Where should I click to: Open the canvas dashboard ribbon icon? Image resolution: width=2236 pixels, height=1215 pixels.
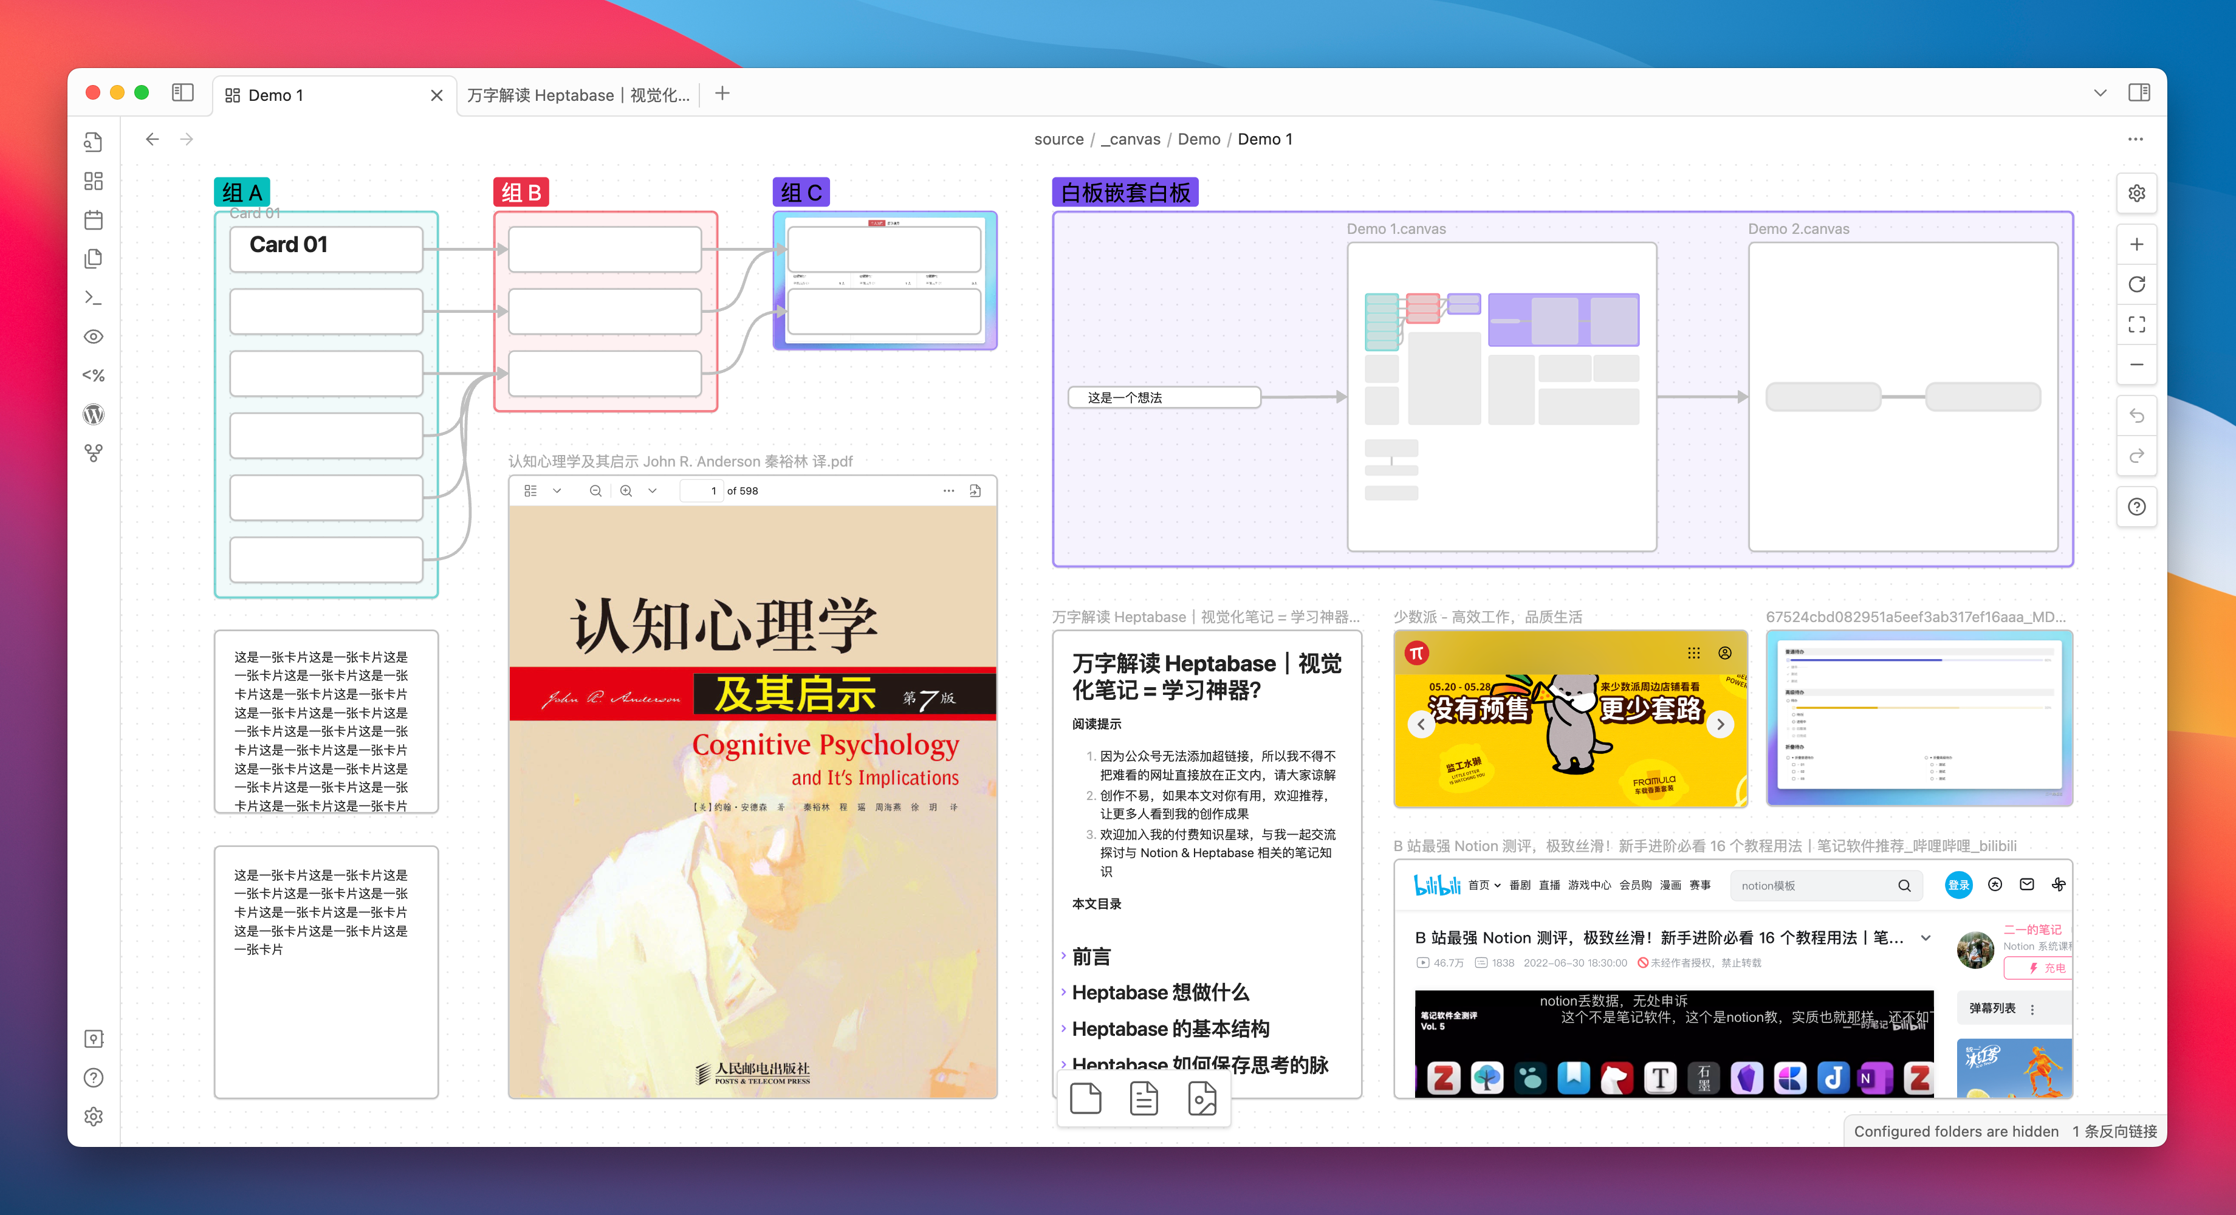(x=94, y=180)
